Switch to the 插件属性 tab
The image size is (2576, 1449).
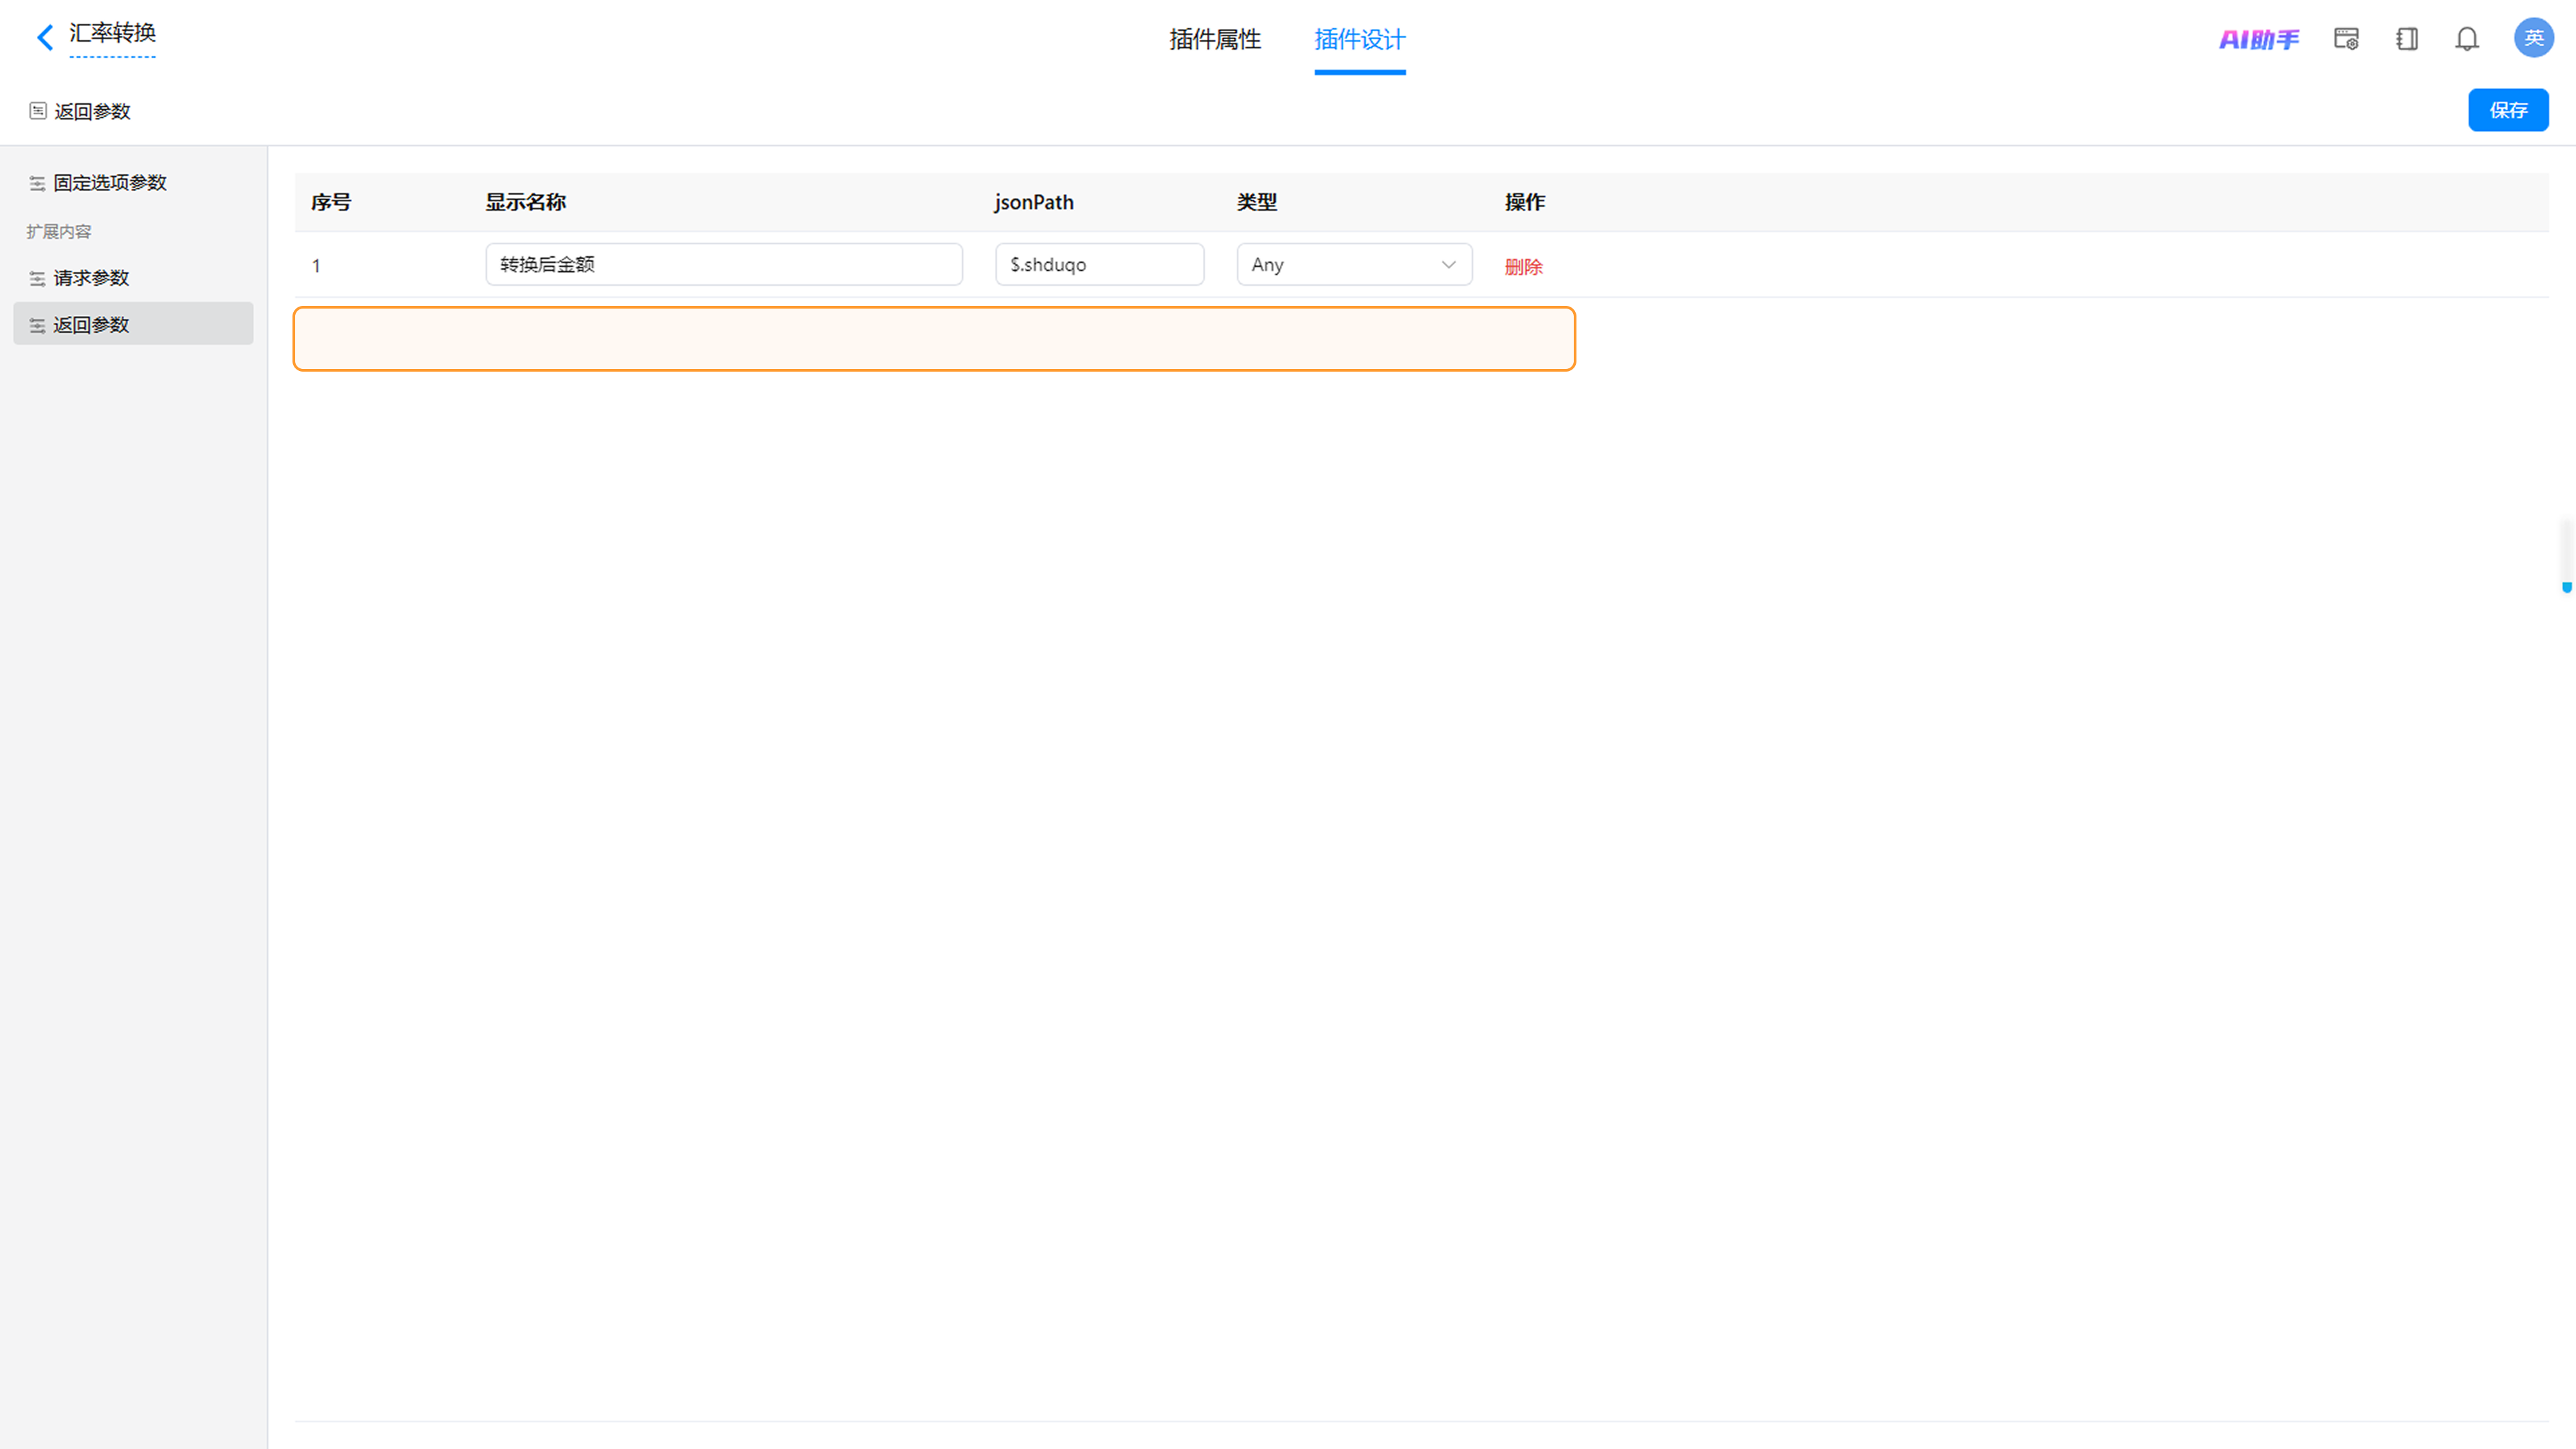click(1215, 39)
